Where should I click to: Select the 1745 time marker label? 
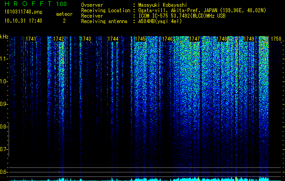coord(140,39)
